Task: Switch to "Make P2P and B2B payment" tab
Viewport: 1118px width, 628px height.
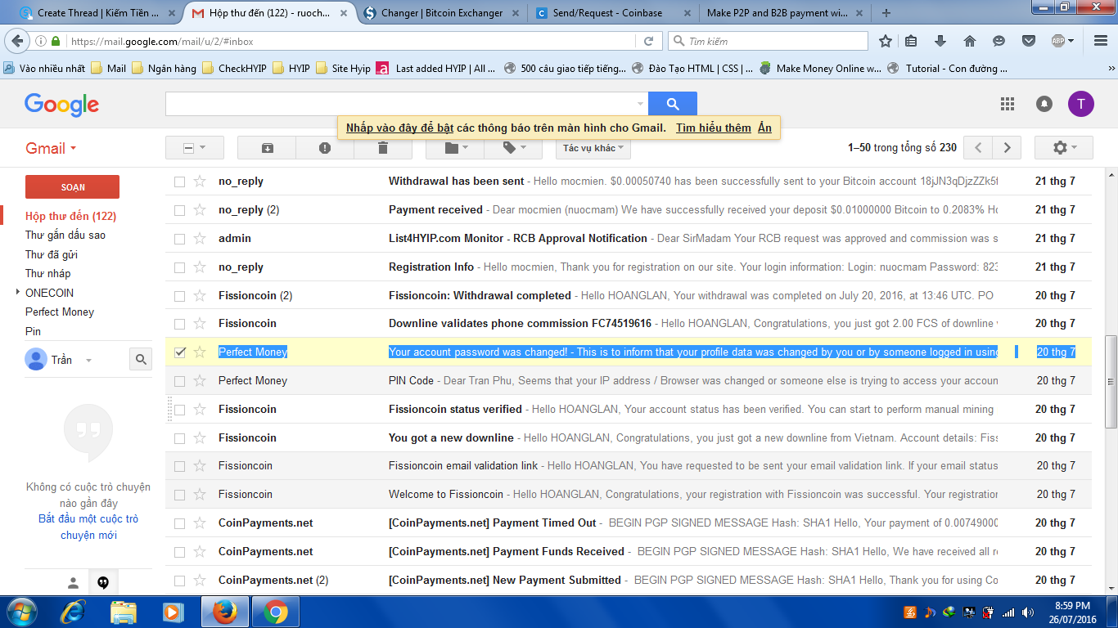Action: (786, 13)
